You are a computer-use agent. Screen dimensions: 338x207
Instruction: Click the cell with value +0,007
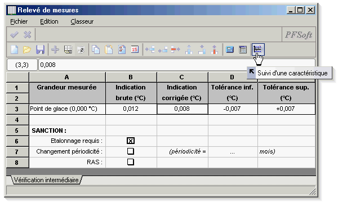[x=286, y=109]
